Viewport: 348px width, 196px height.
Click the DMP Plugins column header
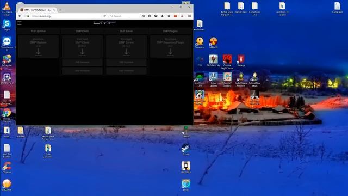tap(170, 32)
